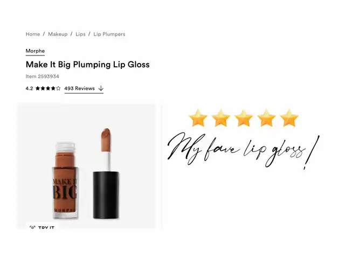Click the 4.2 rating number
Viewport: 345px width, 258px height.
click(29, 88)
